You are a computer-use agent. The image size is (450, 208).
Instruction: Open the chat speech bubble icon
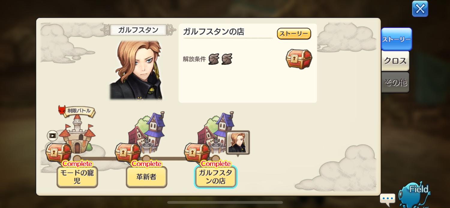coord(388,199)
